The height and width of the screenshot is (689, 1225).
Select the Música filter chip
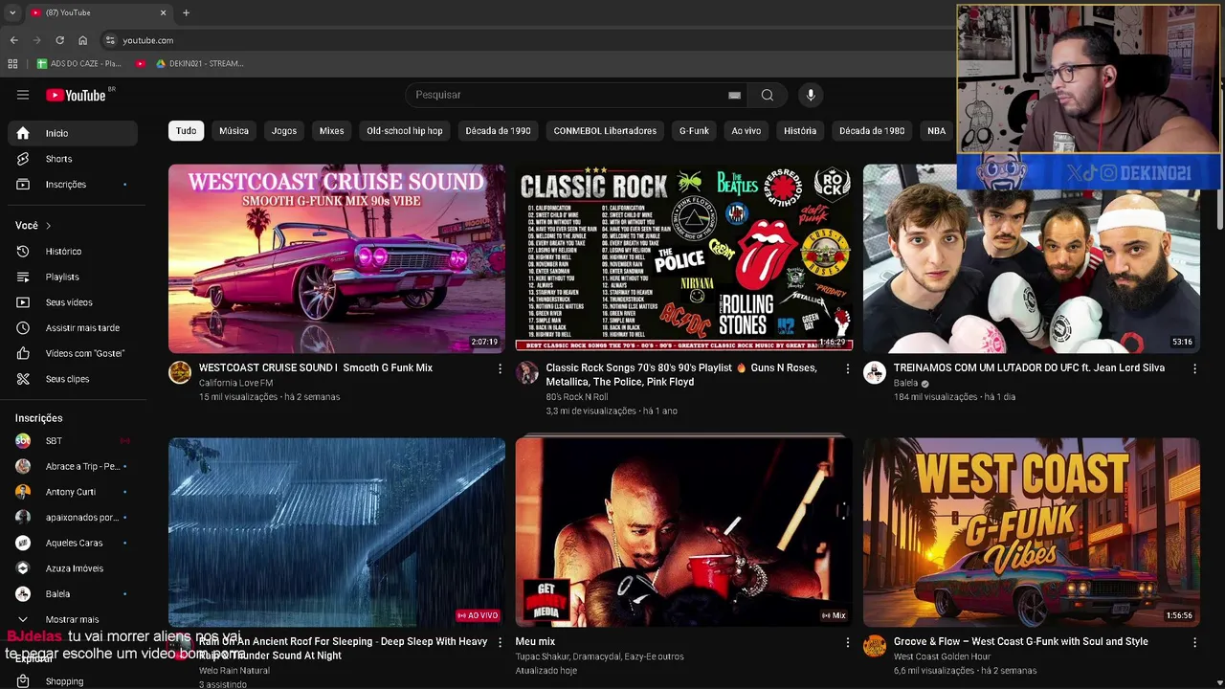(x=234, y=131)
